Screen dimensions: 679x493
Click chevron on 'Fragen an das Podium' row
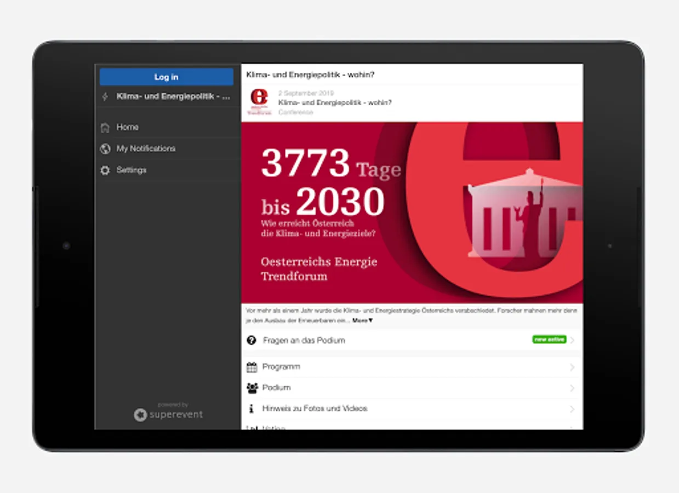pyautogui.click(x=572, y=340)
